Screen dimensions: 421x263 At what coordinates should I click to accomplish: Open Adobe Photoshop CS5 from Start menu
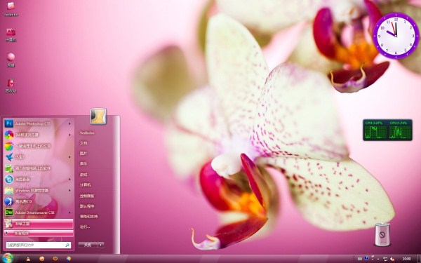[x=39, y=123]
